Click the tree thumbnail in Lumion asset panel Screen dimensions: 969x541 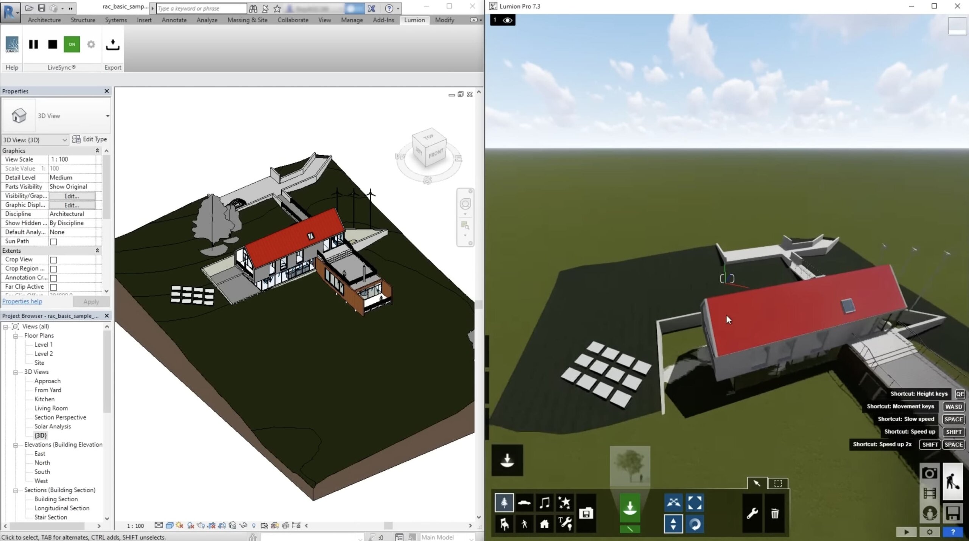(629, 464)
